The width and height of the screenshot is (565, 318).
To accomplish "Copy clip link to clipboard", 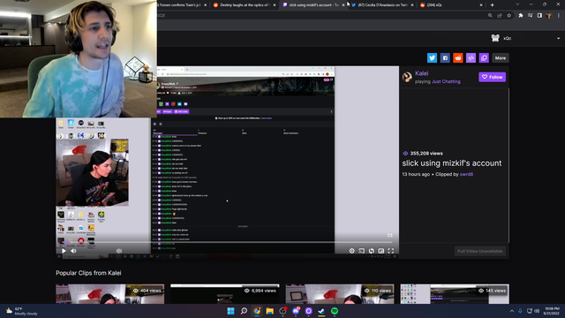I will coord(484,57).
